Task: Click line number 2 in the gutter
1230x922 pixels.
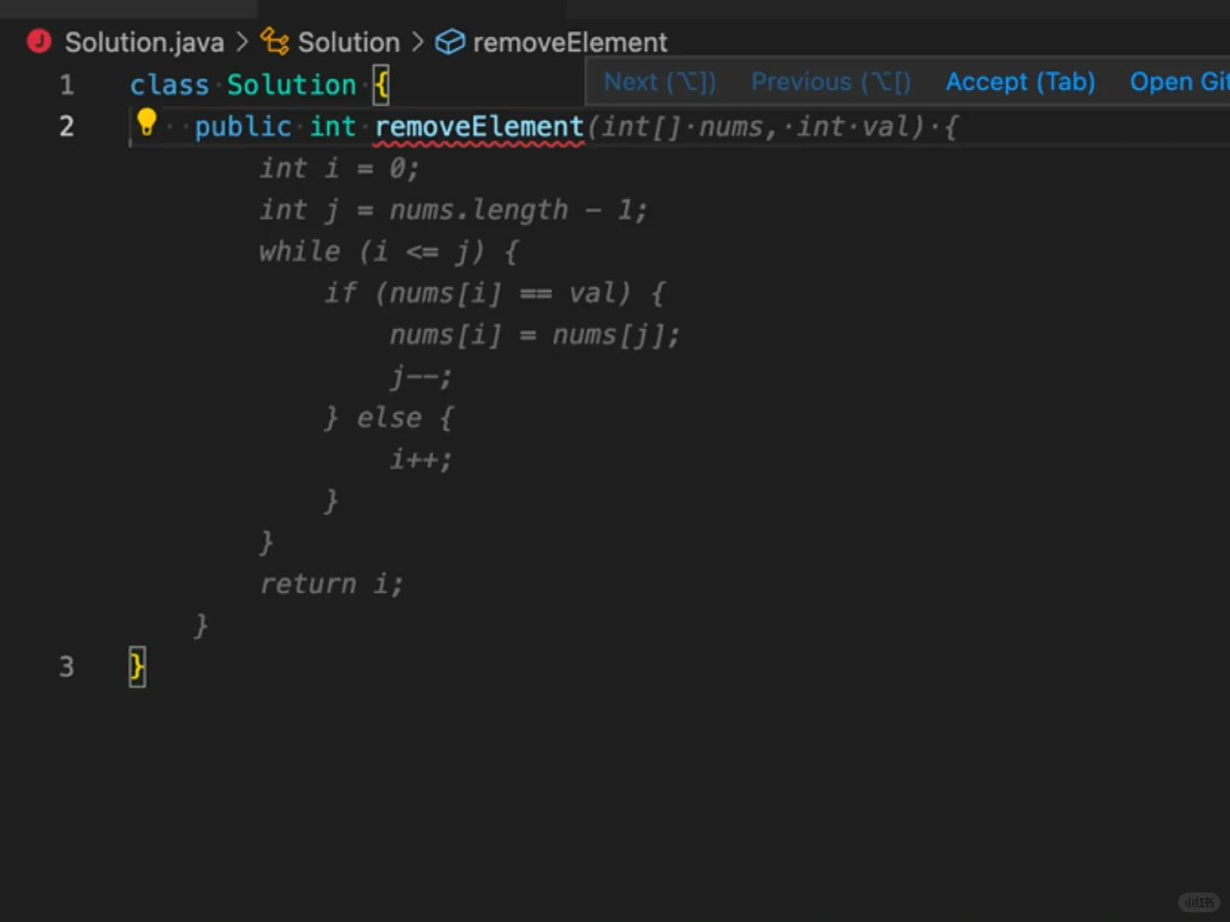Action: 67,125
